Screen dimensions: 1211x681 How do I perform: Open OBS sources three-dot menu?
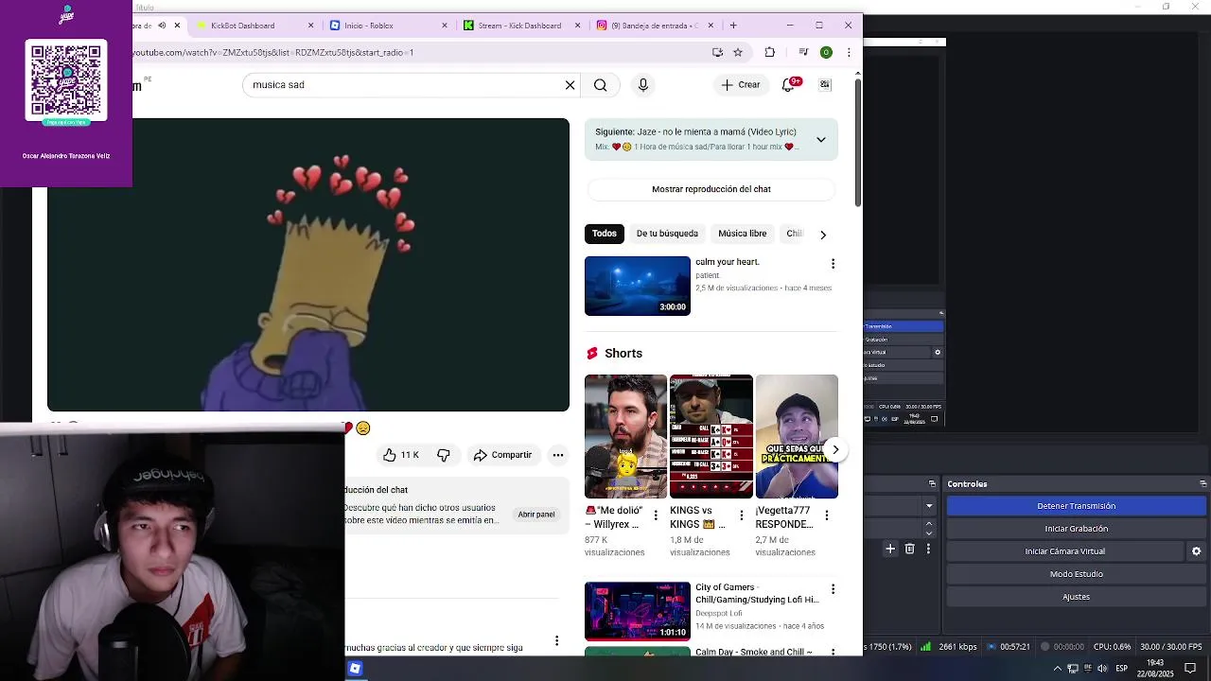click(x=928, y=549)
